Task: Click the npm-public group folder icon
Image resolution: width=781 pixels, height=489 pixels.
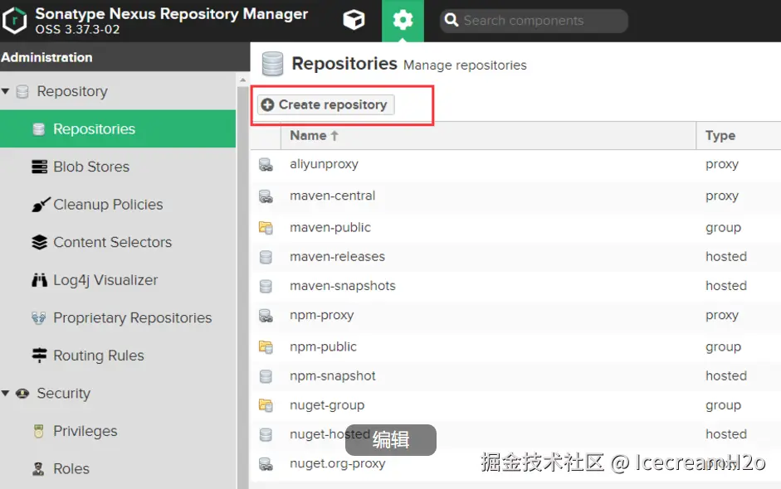Action: (266, 346)
